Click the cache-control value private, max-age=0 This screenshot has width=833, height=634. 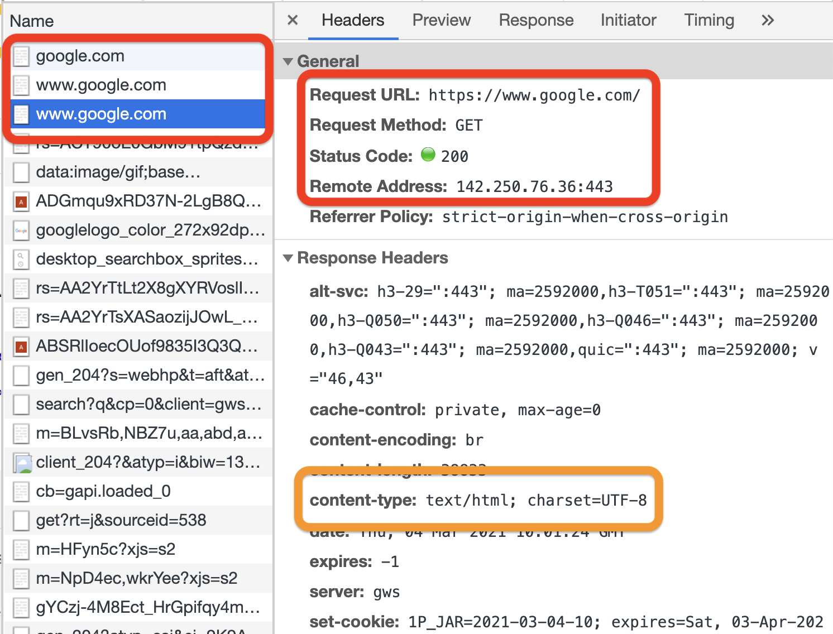click(518, 410)
